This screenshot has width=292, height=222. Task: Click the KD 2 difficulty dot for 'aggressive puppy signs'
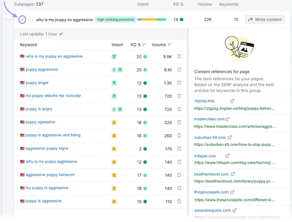(145, 149)
